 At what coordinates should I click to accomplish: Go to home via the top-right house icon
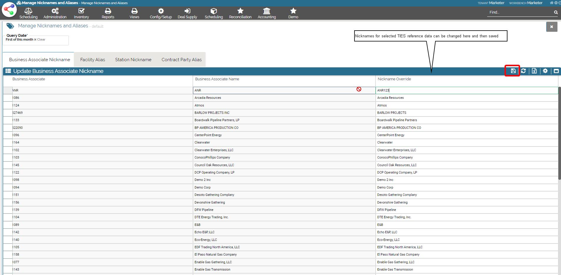552,3
